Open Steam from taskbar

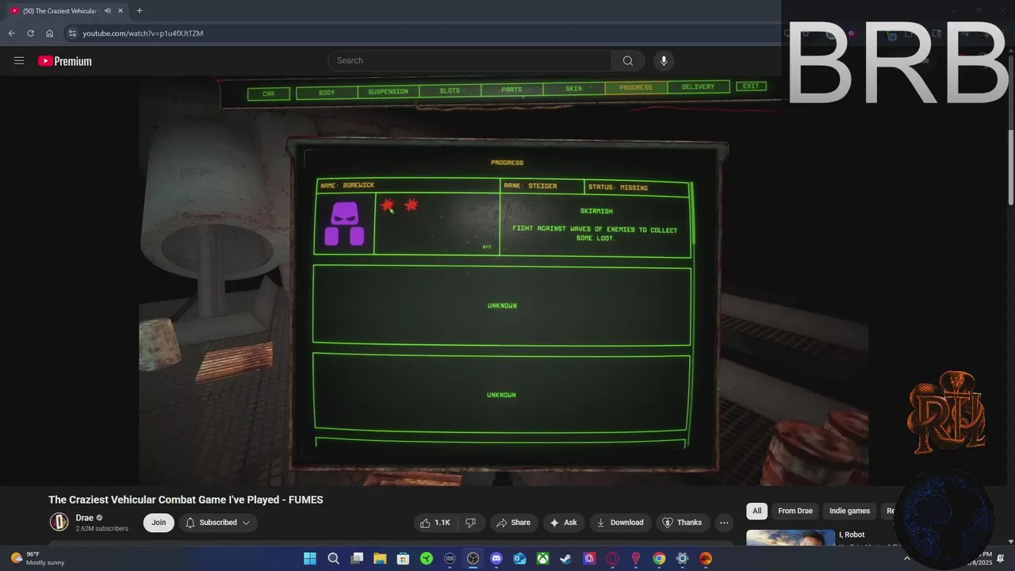[565, 558]
